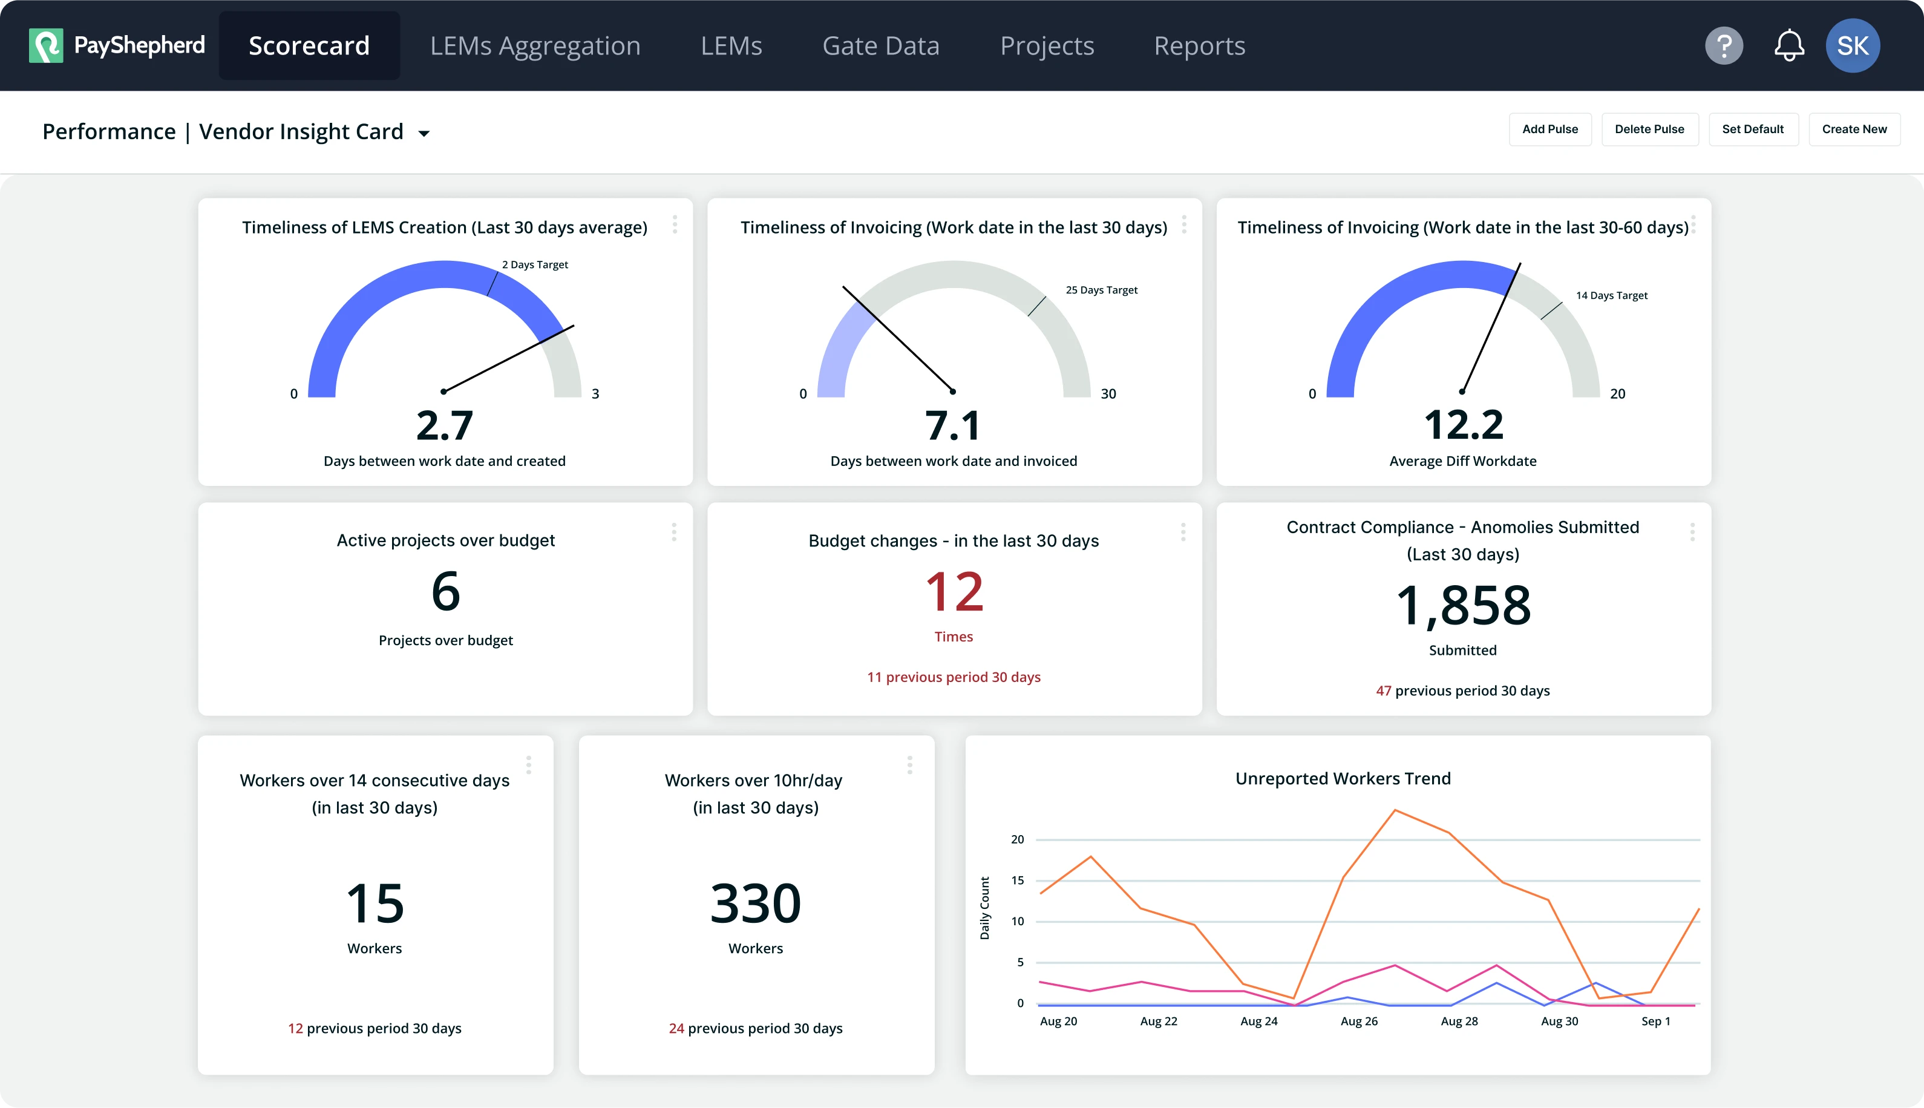Navigate to the Reports tab
The width and height of the screenshot is (1924, 1108).
pyautogui.click(x=1199, y=45)
